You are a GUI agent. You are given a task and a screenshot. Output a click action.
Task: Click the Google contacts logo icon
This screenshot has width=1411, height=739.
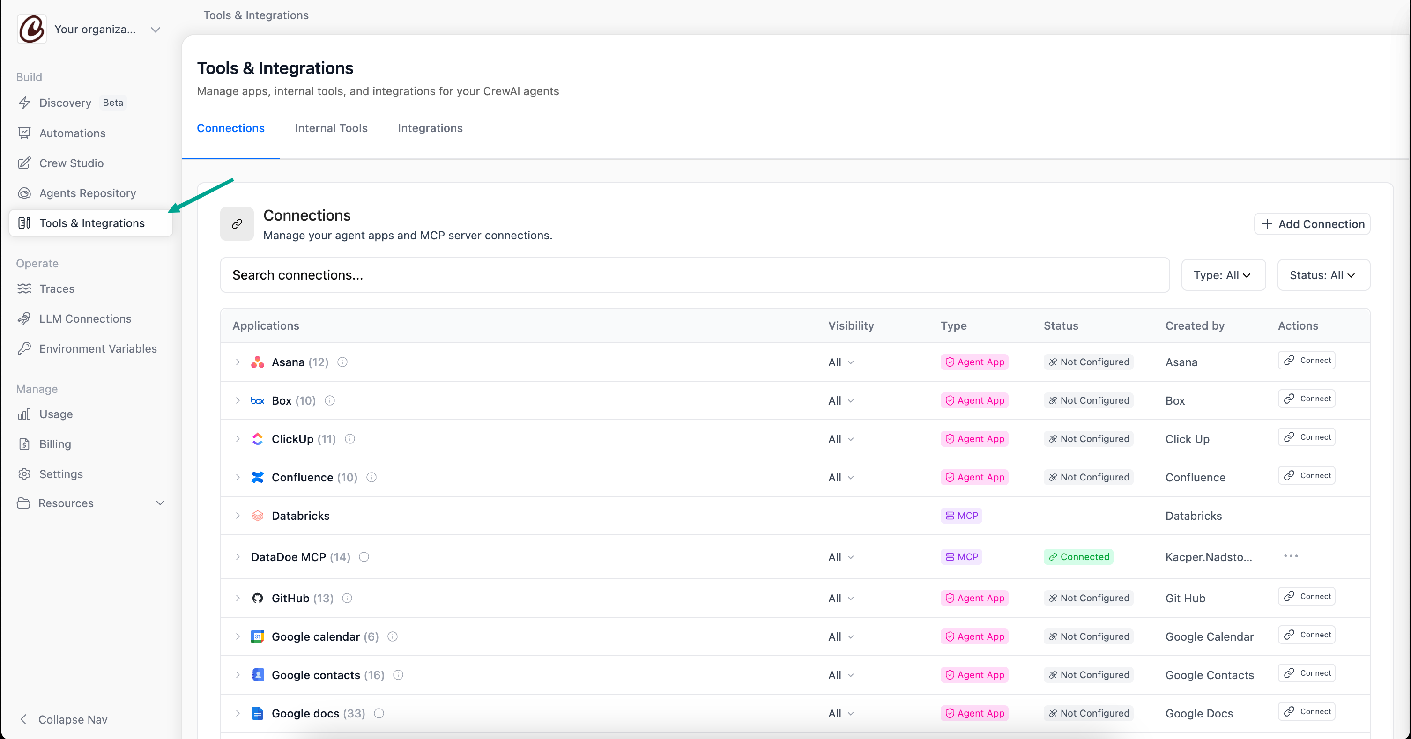click(258, 675)
